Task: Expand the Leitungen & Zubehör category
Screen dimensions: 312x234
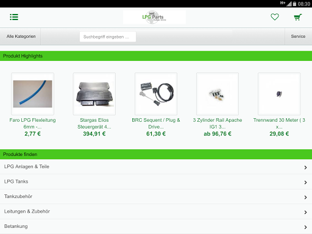Action: tap(156, 211)
